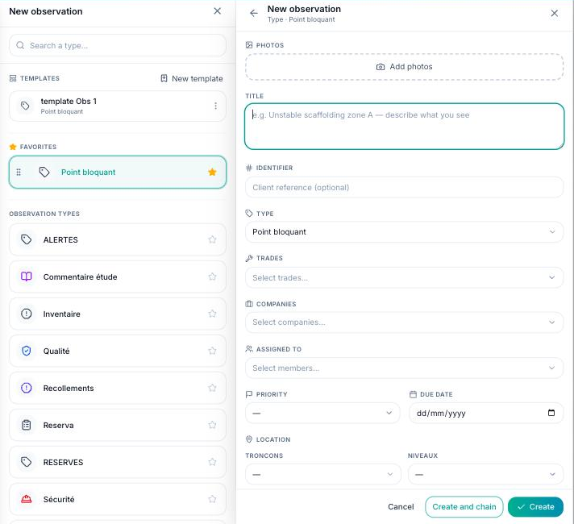574x524 pixels.
Task: Click the Qualité shield icon
Action: 27,351
